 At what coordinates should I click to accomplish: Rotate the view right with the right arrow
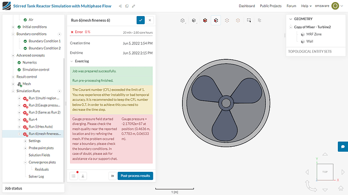tap(343, 172)
